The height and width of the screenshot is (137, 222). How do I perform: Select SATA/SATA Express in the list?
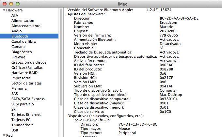(x=28, y=99)
